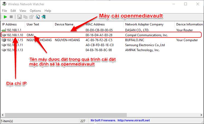Close the Wireless Network Watcher window
The width and height of the screenshot is (204, 124).
coord(198,4)
